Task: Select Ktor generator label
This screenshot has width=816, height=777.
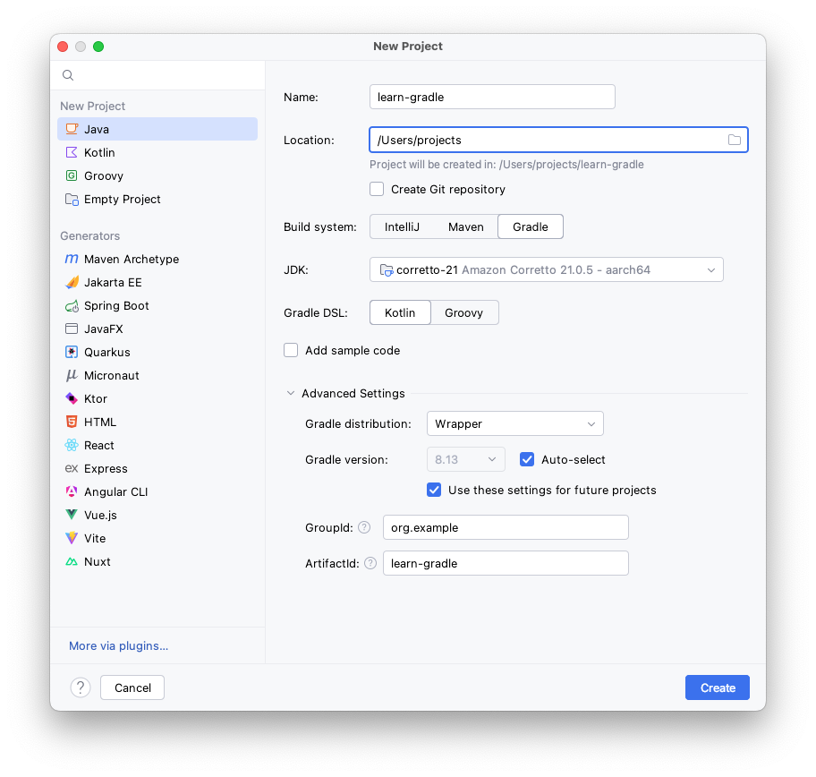Action: point(96,399)
